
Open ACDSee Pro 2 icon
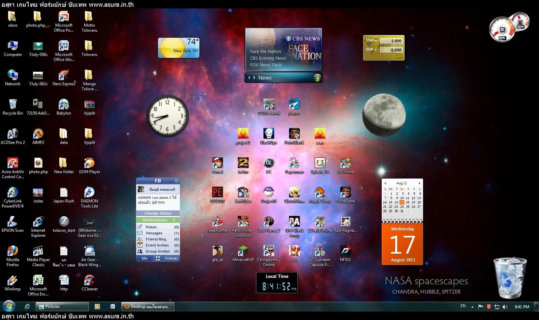tap(13, 136)
